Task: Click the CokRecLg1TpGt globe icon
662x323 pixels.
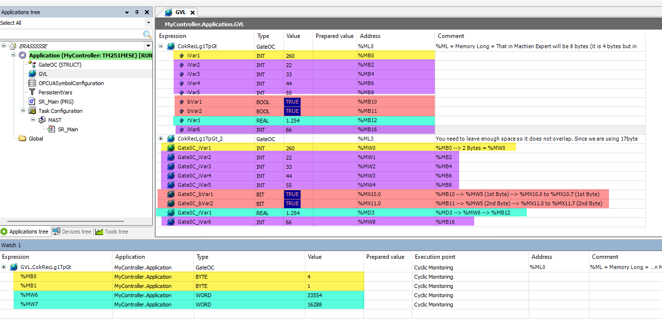Action: 171,46
